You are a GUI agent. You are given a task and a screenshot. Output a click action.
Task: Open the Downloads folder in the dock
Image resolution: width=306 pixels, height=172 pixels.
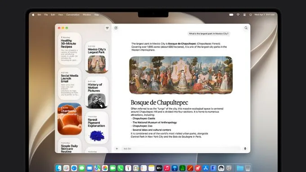coord(240,168)
